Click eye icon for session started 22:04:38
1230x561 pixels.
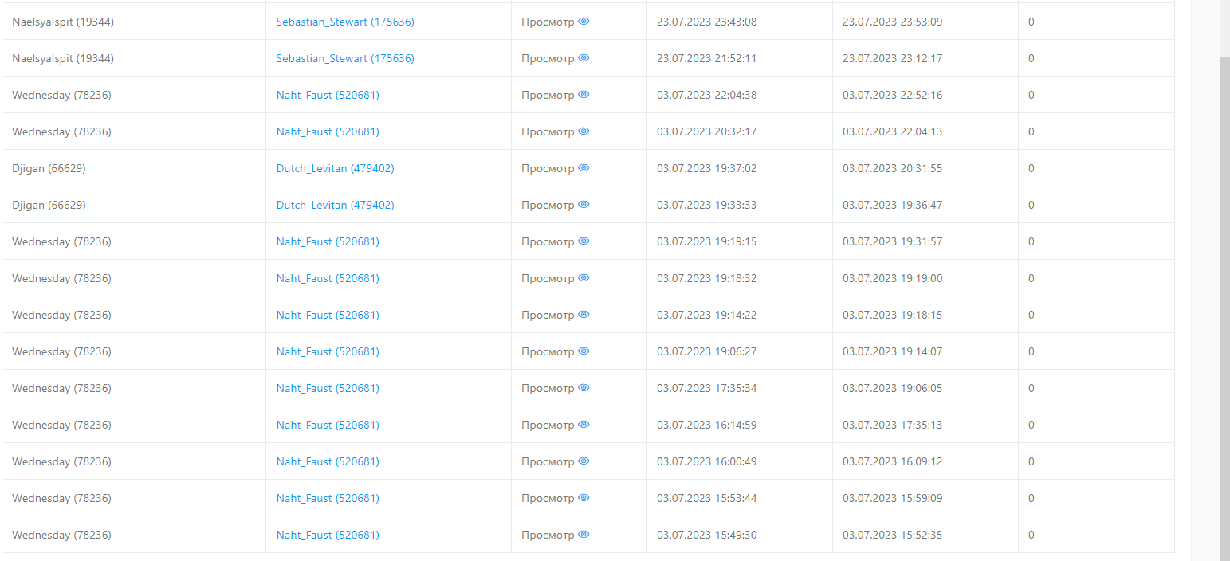coord(584,95)
